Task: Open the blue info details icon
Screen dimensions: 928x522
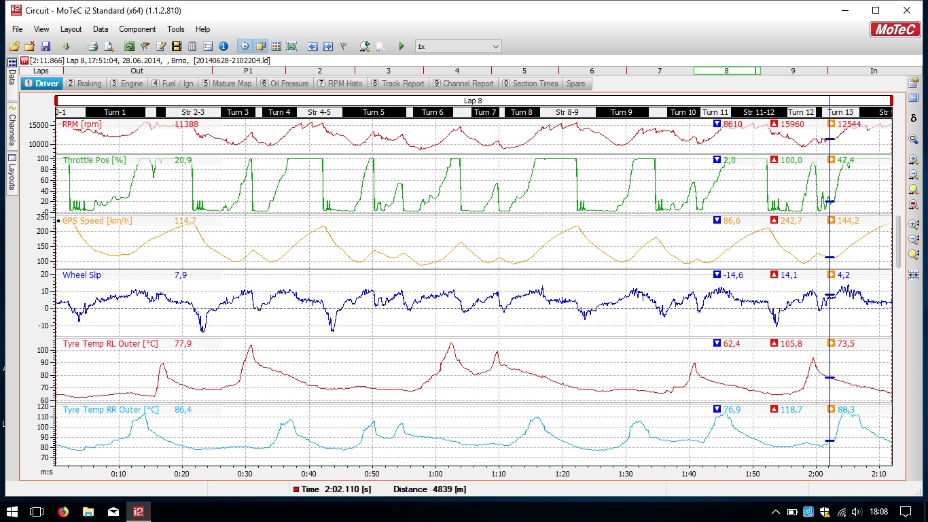Action: coord(223,46)
